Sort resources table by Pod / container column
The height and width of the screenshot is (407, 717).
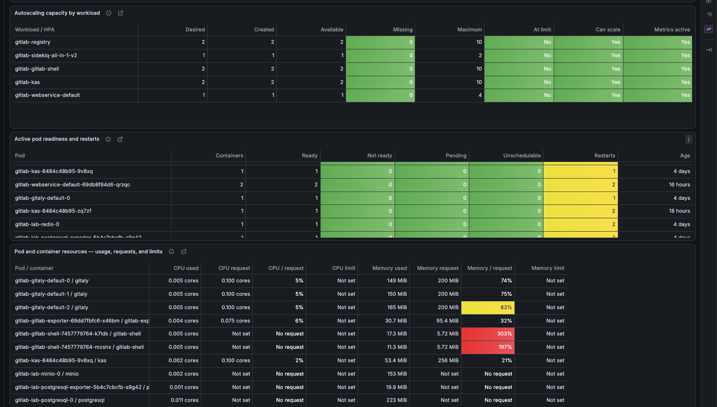(x=34, y=268)
